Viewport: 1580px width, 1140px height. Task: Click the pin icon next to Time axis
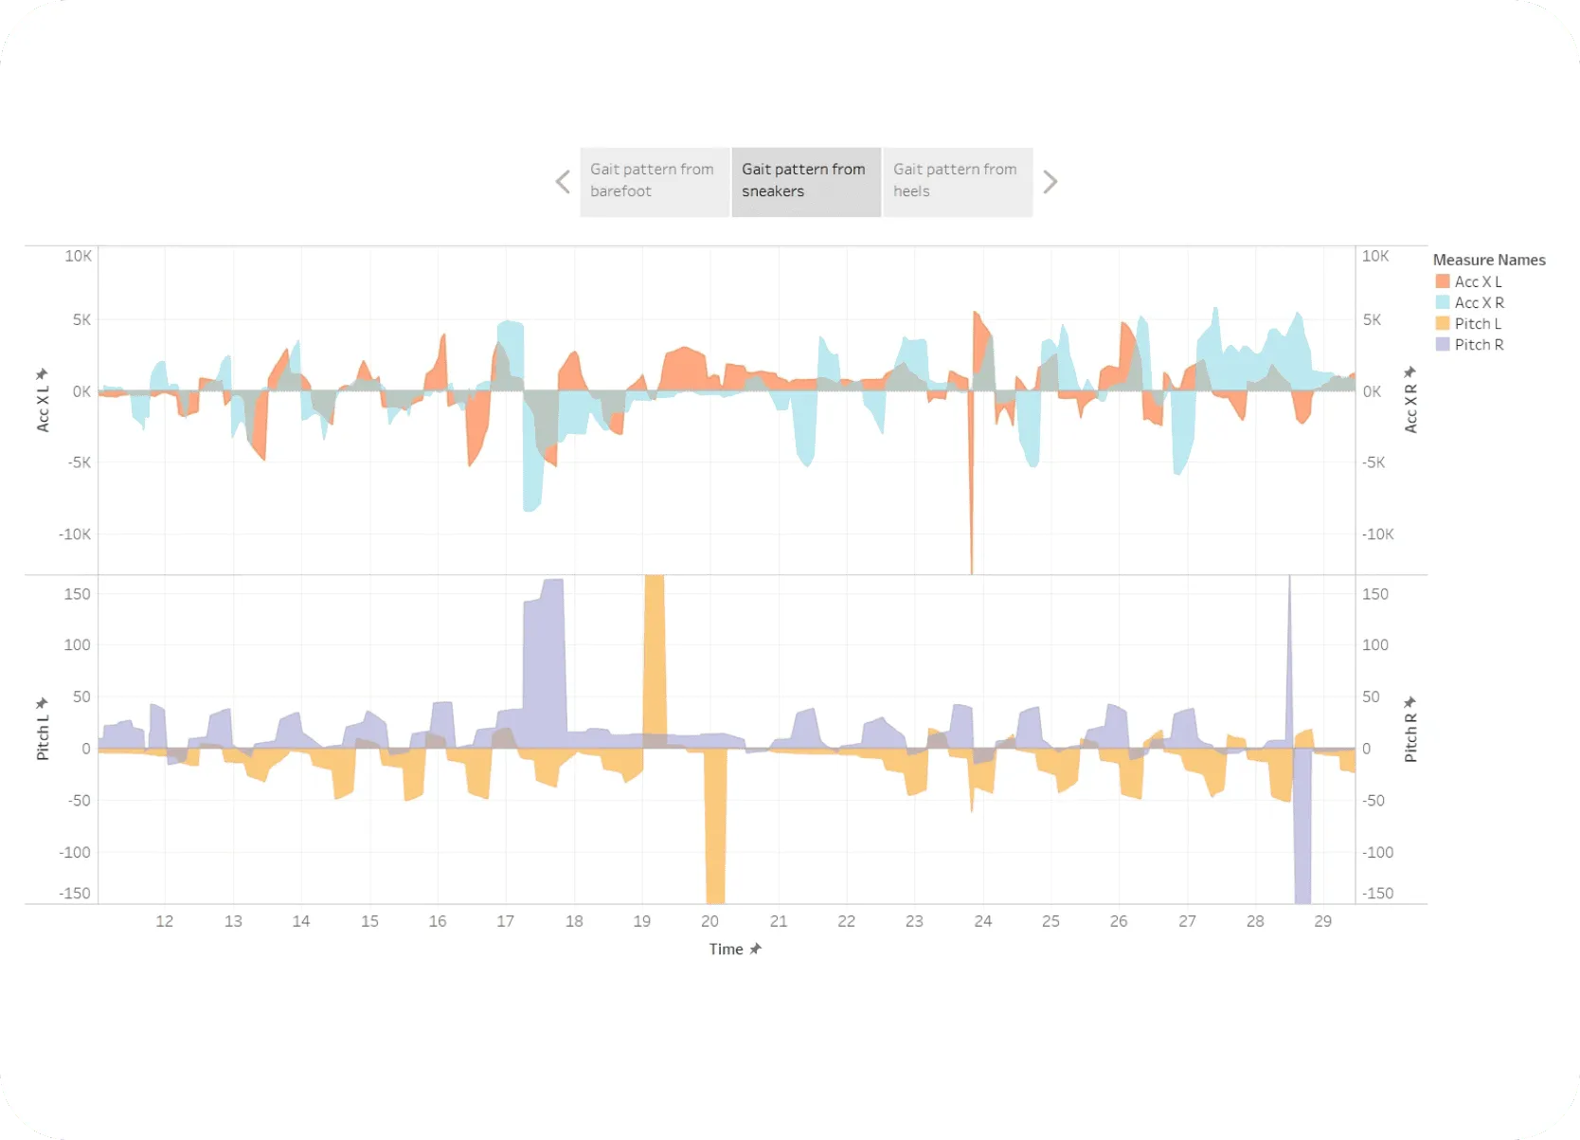[x=756, y=949]
